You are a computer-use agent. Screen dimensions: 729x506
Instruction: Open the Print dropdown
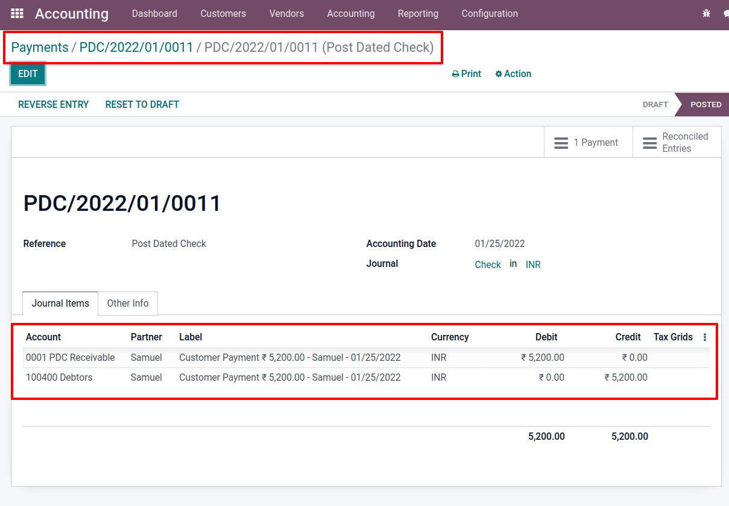[x=467, y=74]
